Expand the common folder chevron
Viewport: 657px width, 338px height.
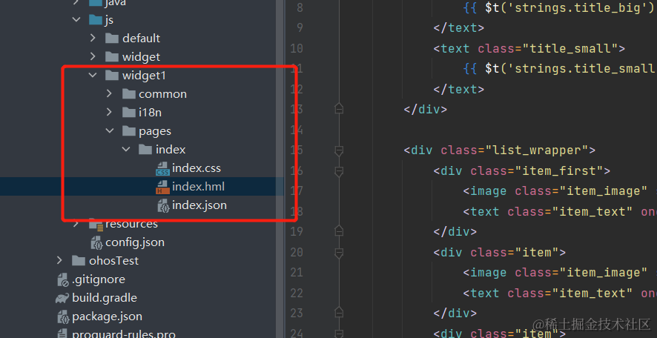click(x=109, y=93)
